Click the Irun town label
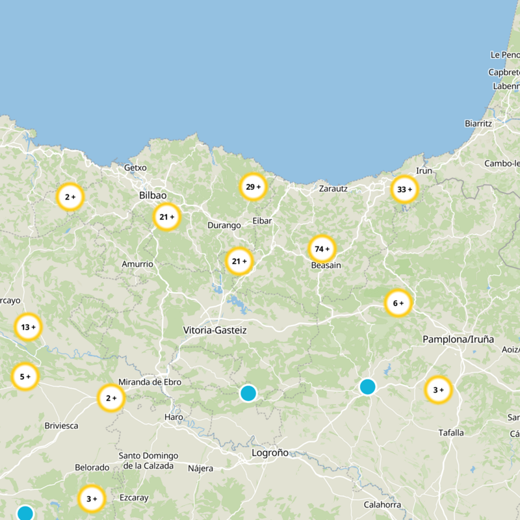The width and height of the screenshot is (520, 520). tap(424, 171)
